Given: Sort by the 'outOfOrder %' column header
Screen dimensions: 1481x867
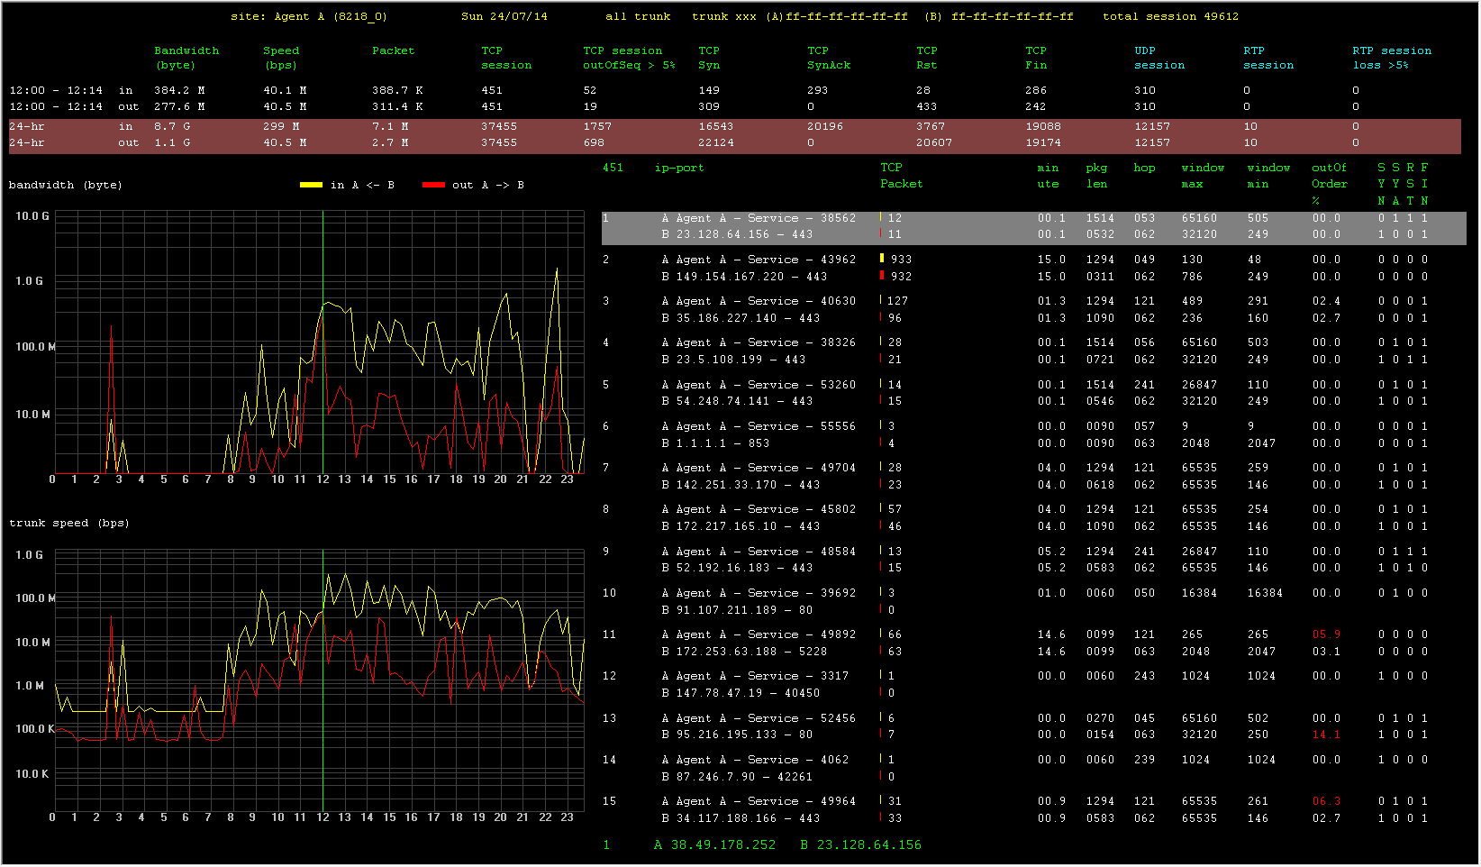Looking at the screenshot, I should pos(1329,183).
